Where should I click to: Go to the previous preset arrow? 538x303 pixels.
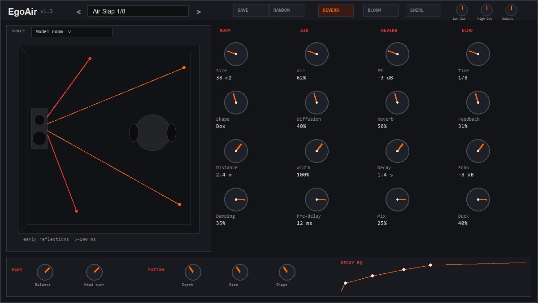78,12
